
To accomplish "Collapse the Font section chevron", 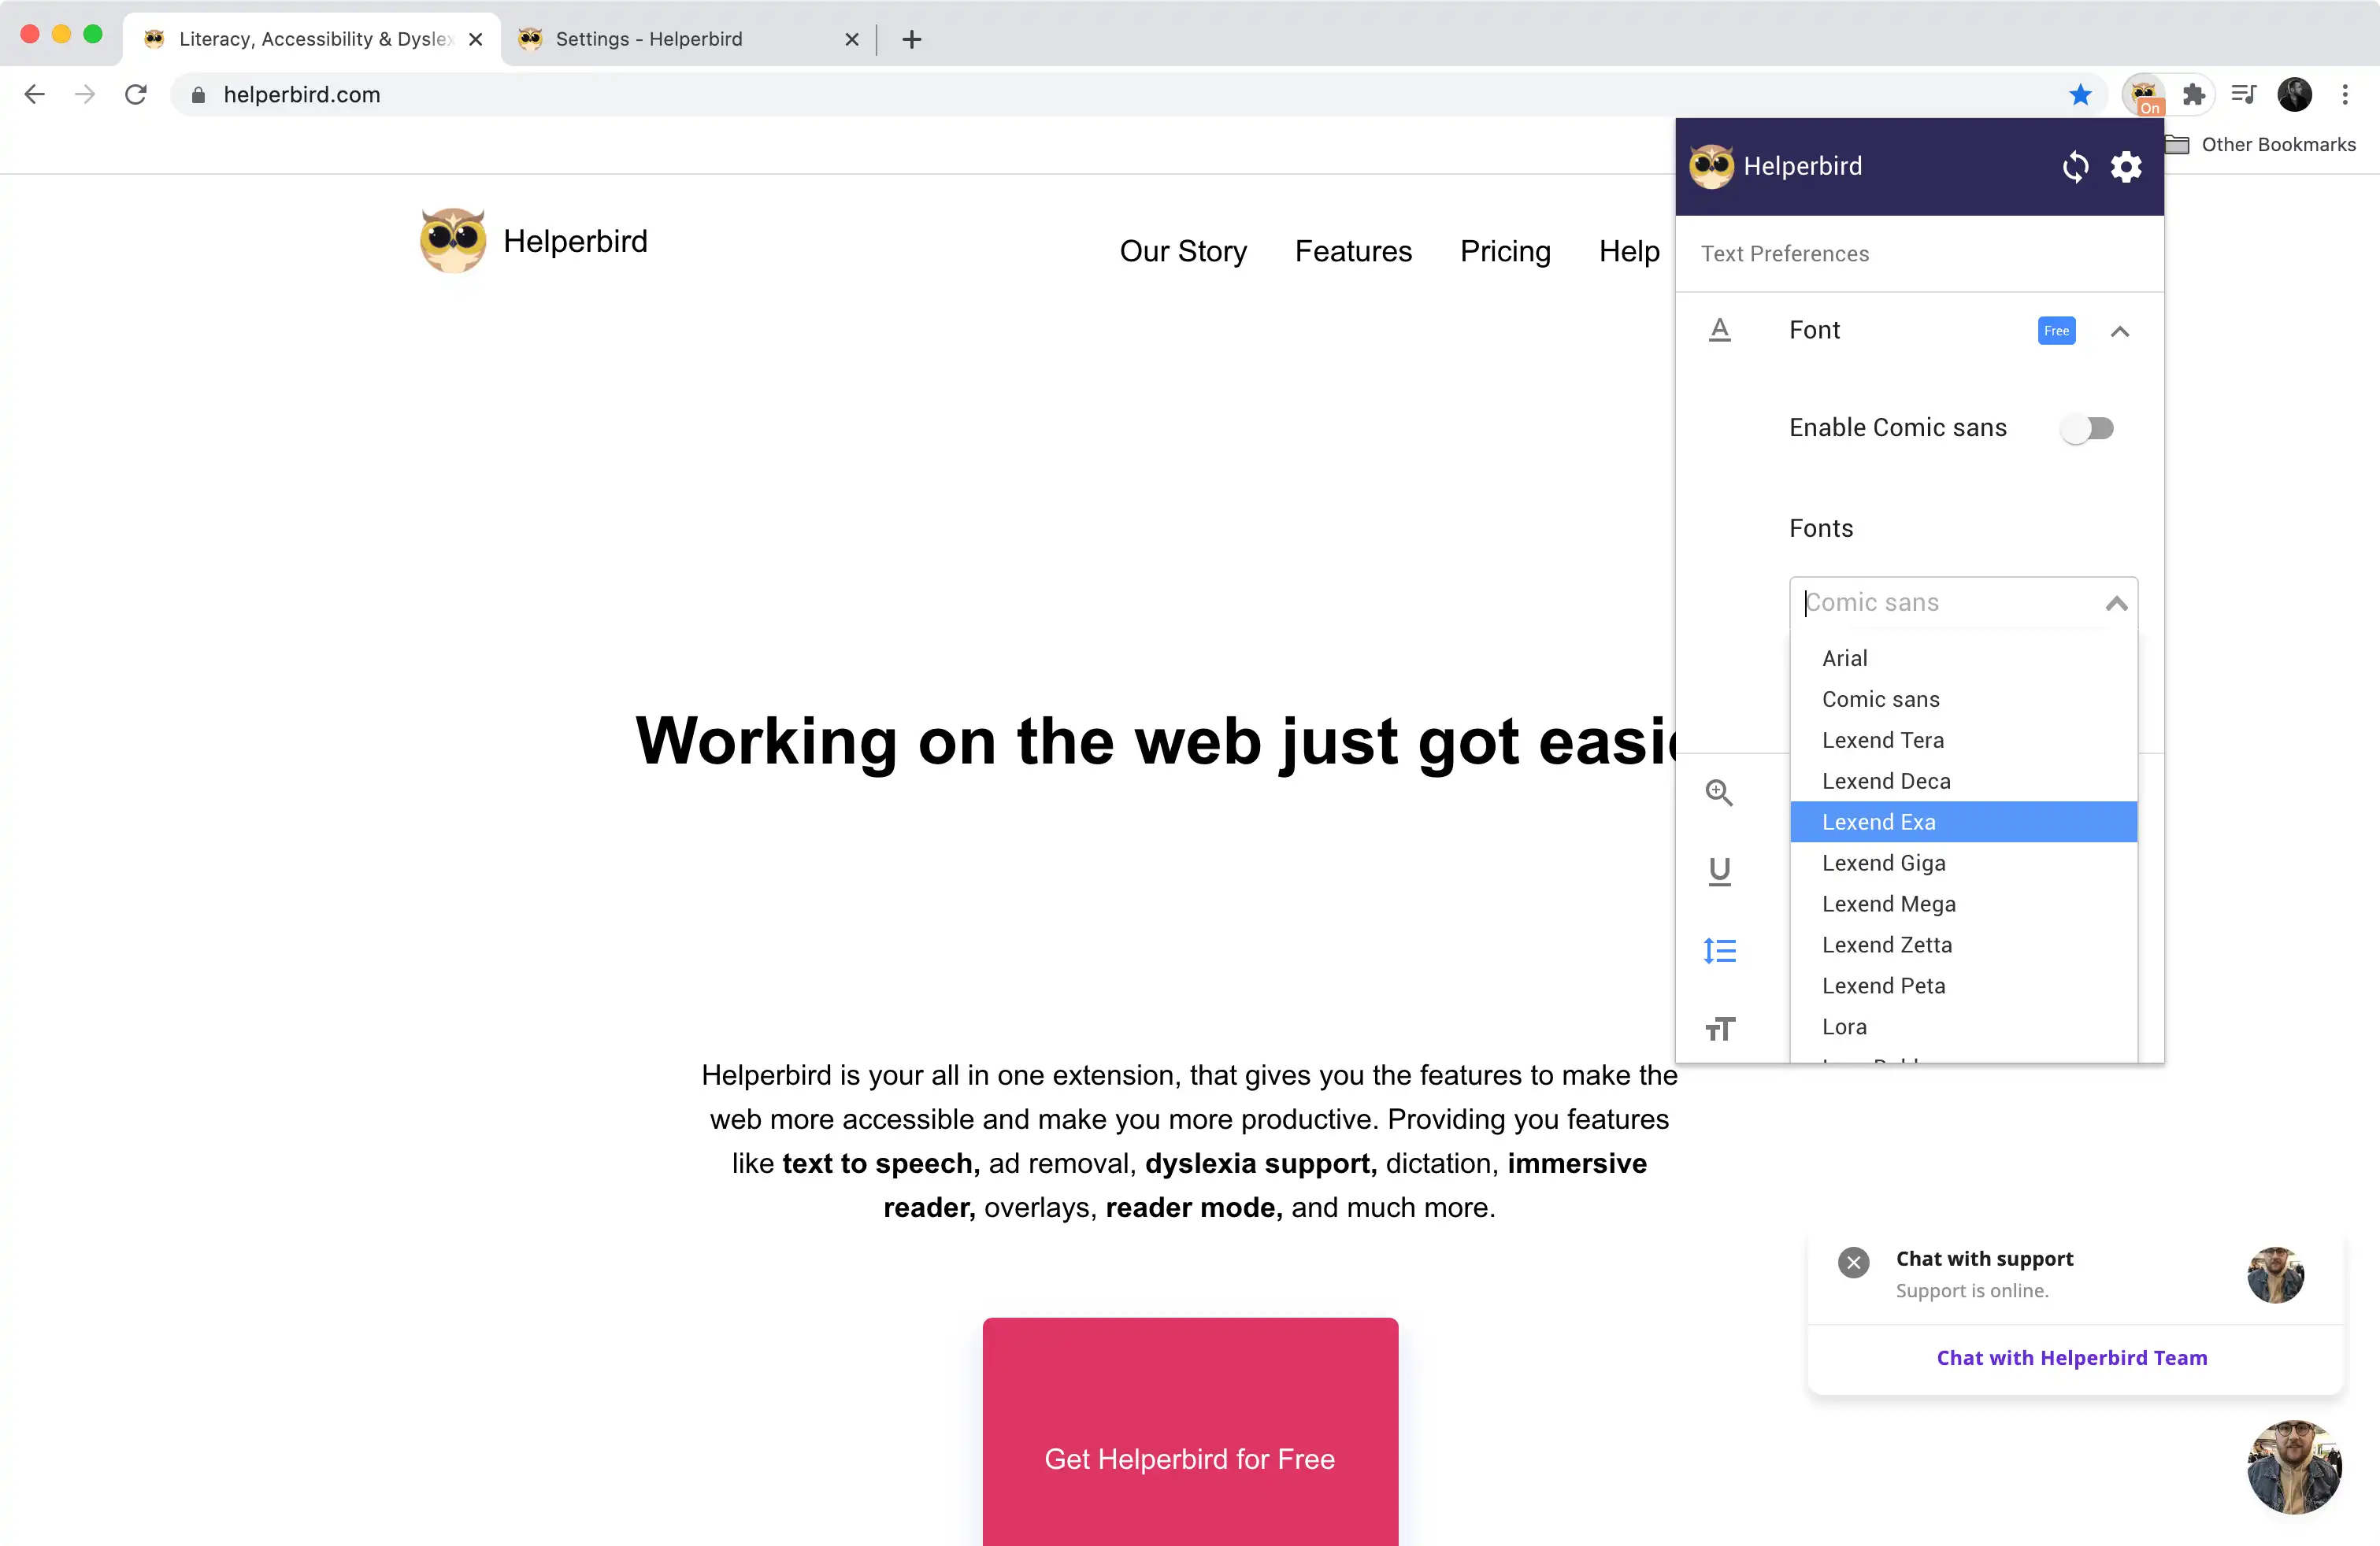I will tap(2119, 331).
